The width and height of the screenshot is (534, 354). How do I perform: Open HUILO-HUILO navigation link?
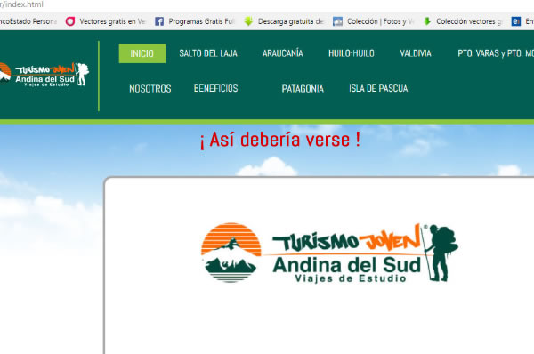tap(352, 53)
